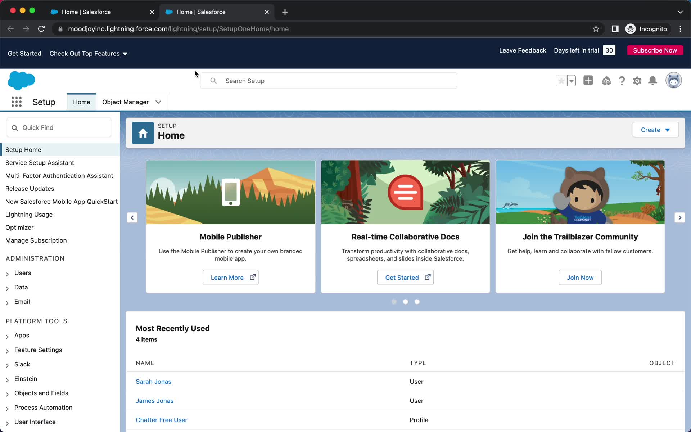
Task: Click the favorites star icon
Action: (x=561, y=80)
